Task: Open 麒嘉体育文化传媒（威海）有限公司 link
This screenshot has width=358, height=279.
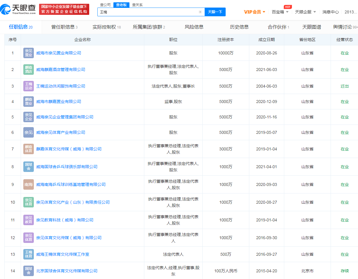Action: pyautogui.click(x=69, y=149)
